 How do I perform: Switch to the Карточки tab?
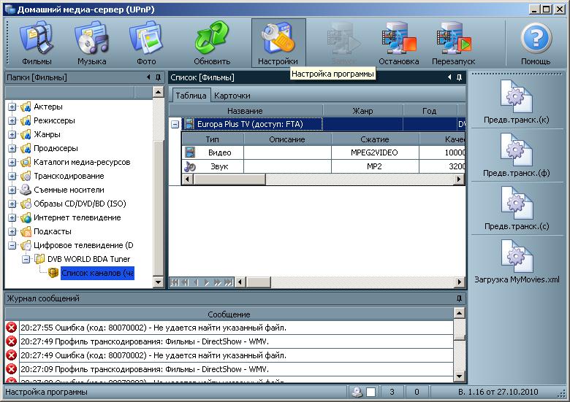[x=232, y=96]
